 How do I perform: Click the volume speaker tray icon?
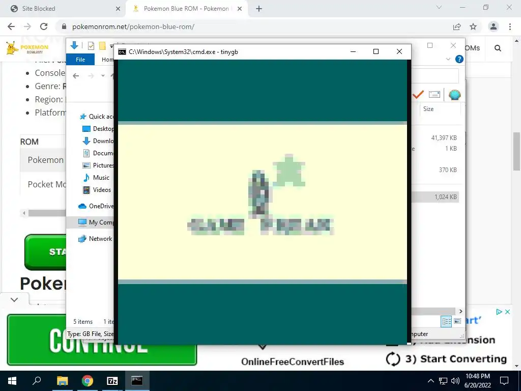point(455,381)
